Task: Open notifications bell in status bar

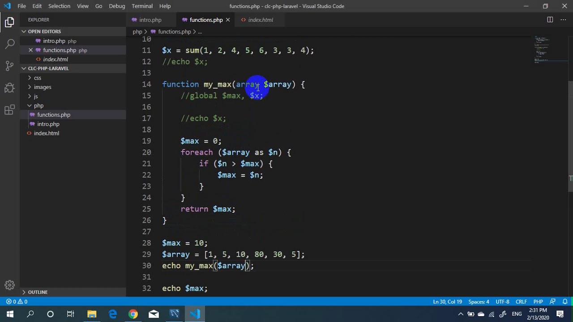Action: (565, 301)
